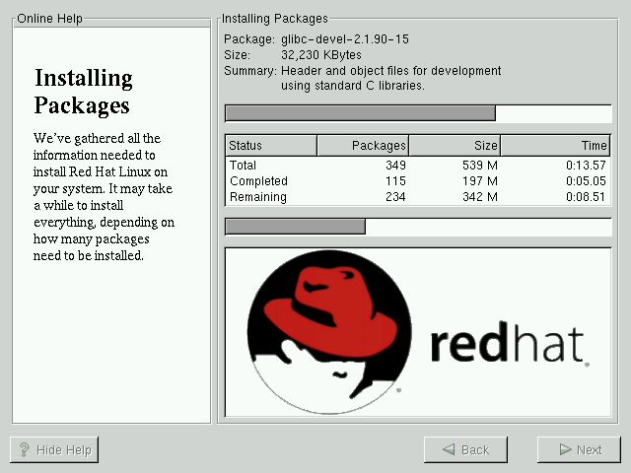Click the overall installation progress bar
The height and width of the screenshot is (473, 631).
[x=418, y=227]
